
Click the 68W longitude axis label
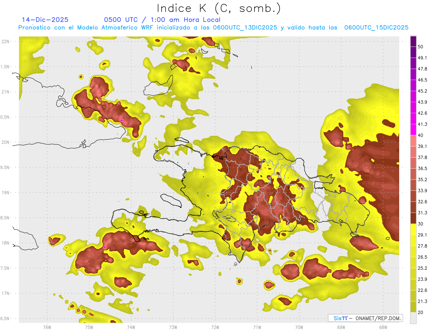[383, 327]
